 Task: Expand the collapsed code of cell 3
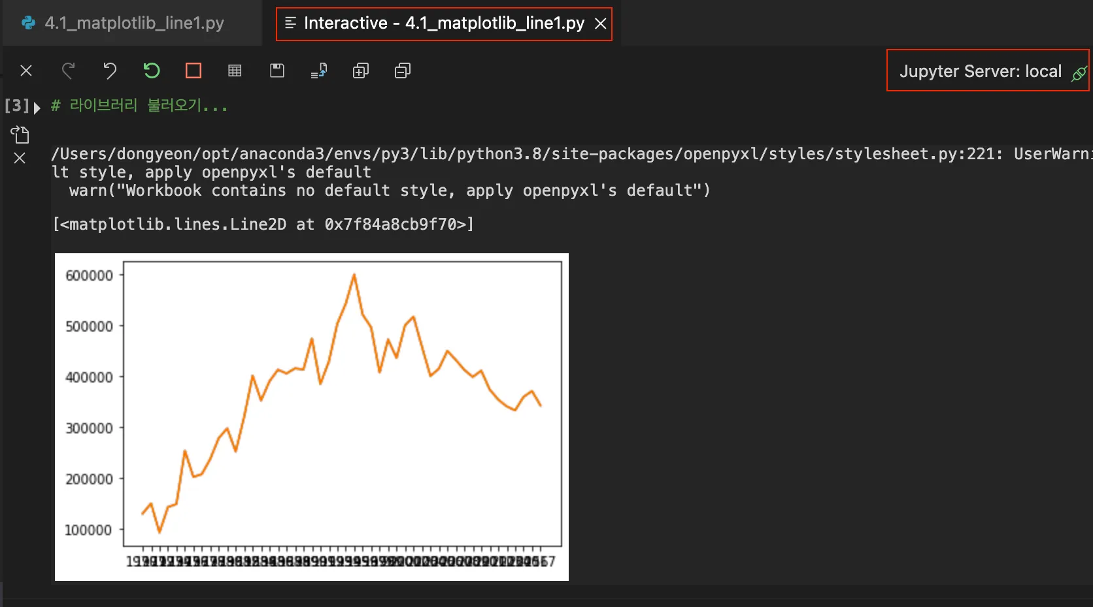click(x=37, y=107)
